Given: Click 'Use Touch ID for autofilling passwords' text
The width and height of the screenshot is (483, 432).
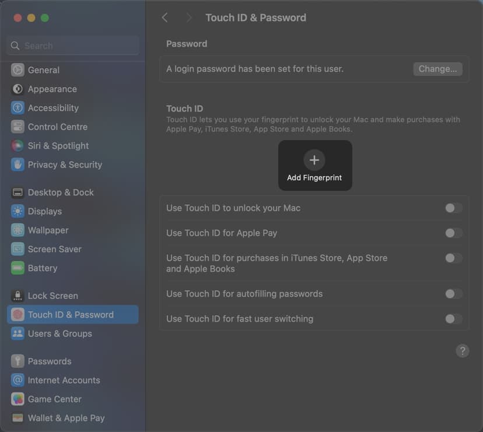Looking at the screenshot, I should coord(244,294).
